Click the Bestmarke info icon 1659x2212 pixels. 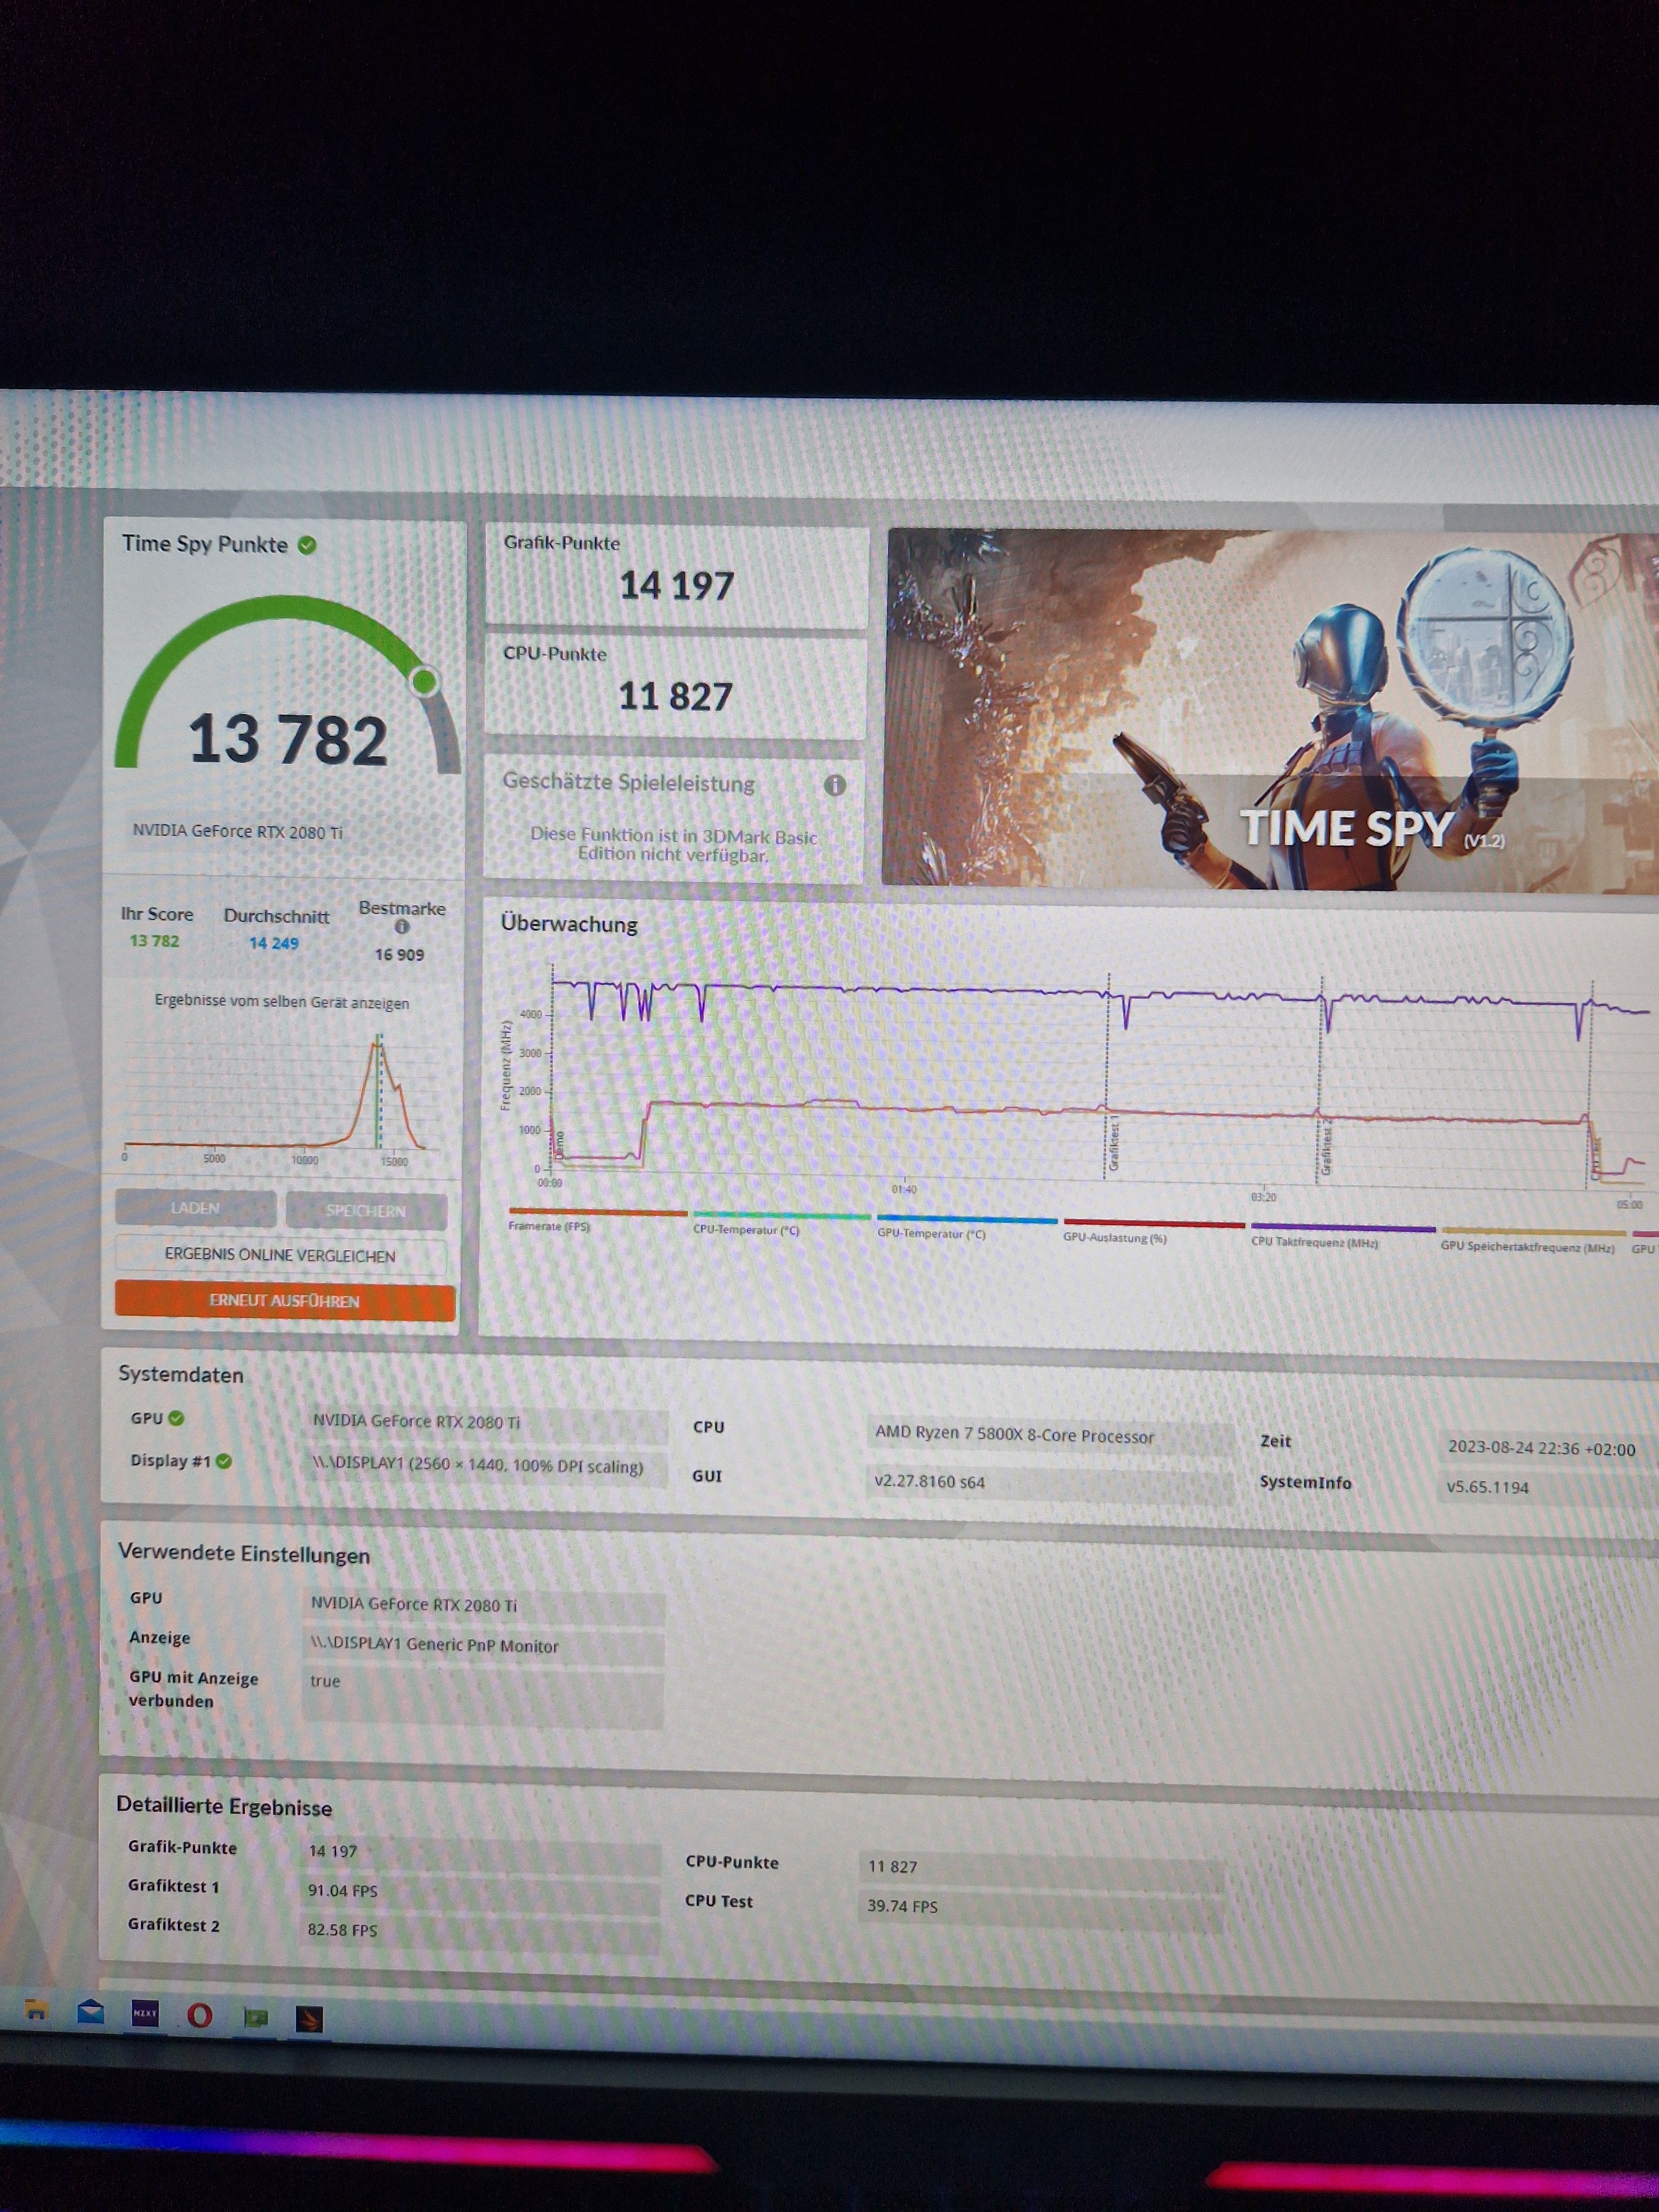(402, 927)
